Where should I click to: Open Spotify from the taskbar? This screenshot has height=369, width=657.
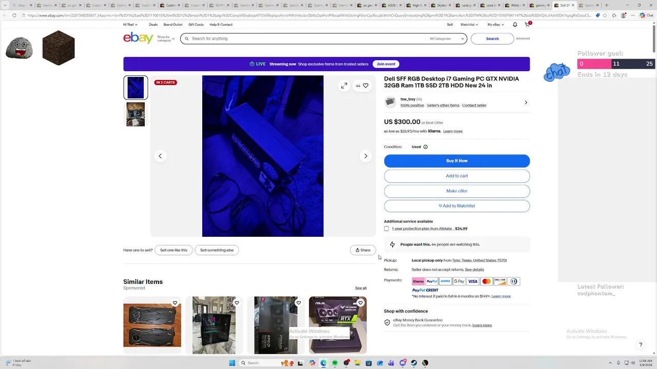pos(335,363)
